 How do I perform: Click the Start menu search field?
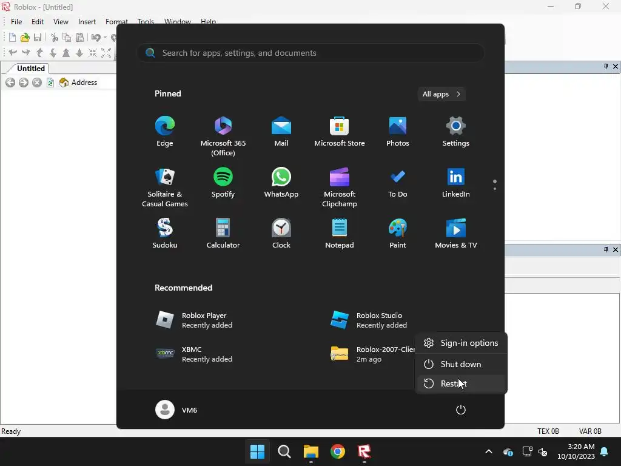(x=311, y=53)
